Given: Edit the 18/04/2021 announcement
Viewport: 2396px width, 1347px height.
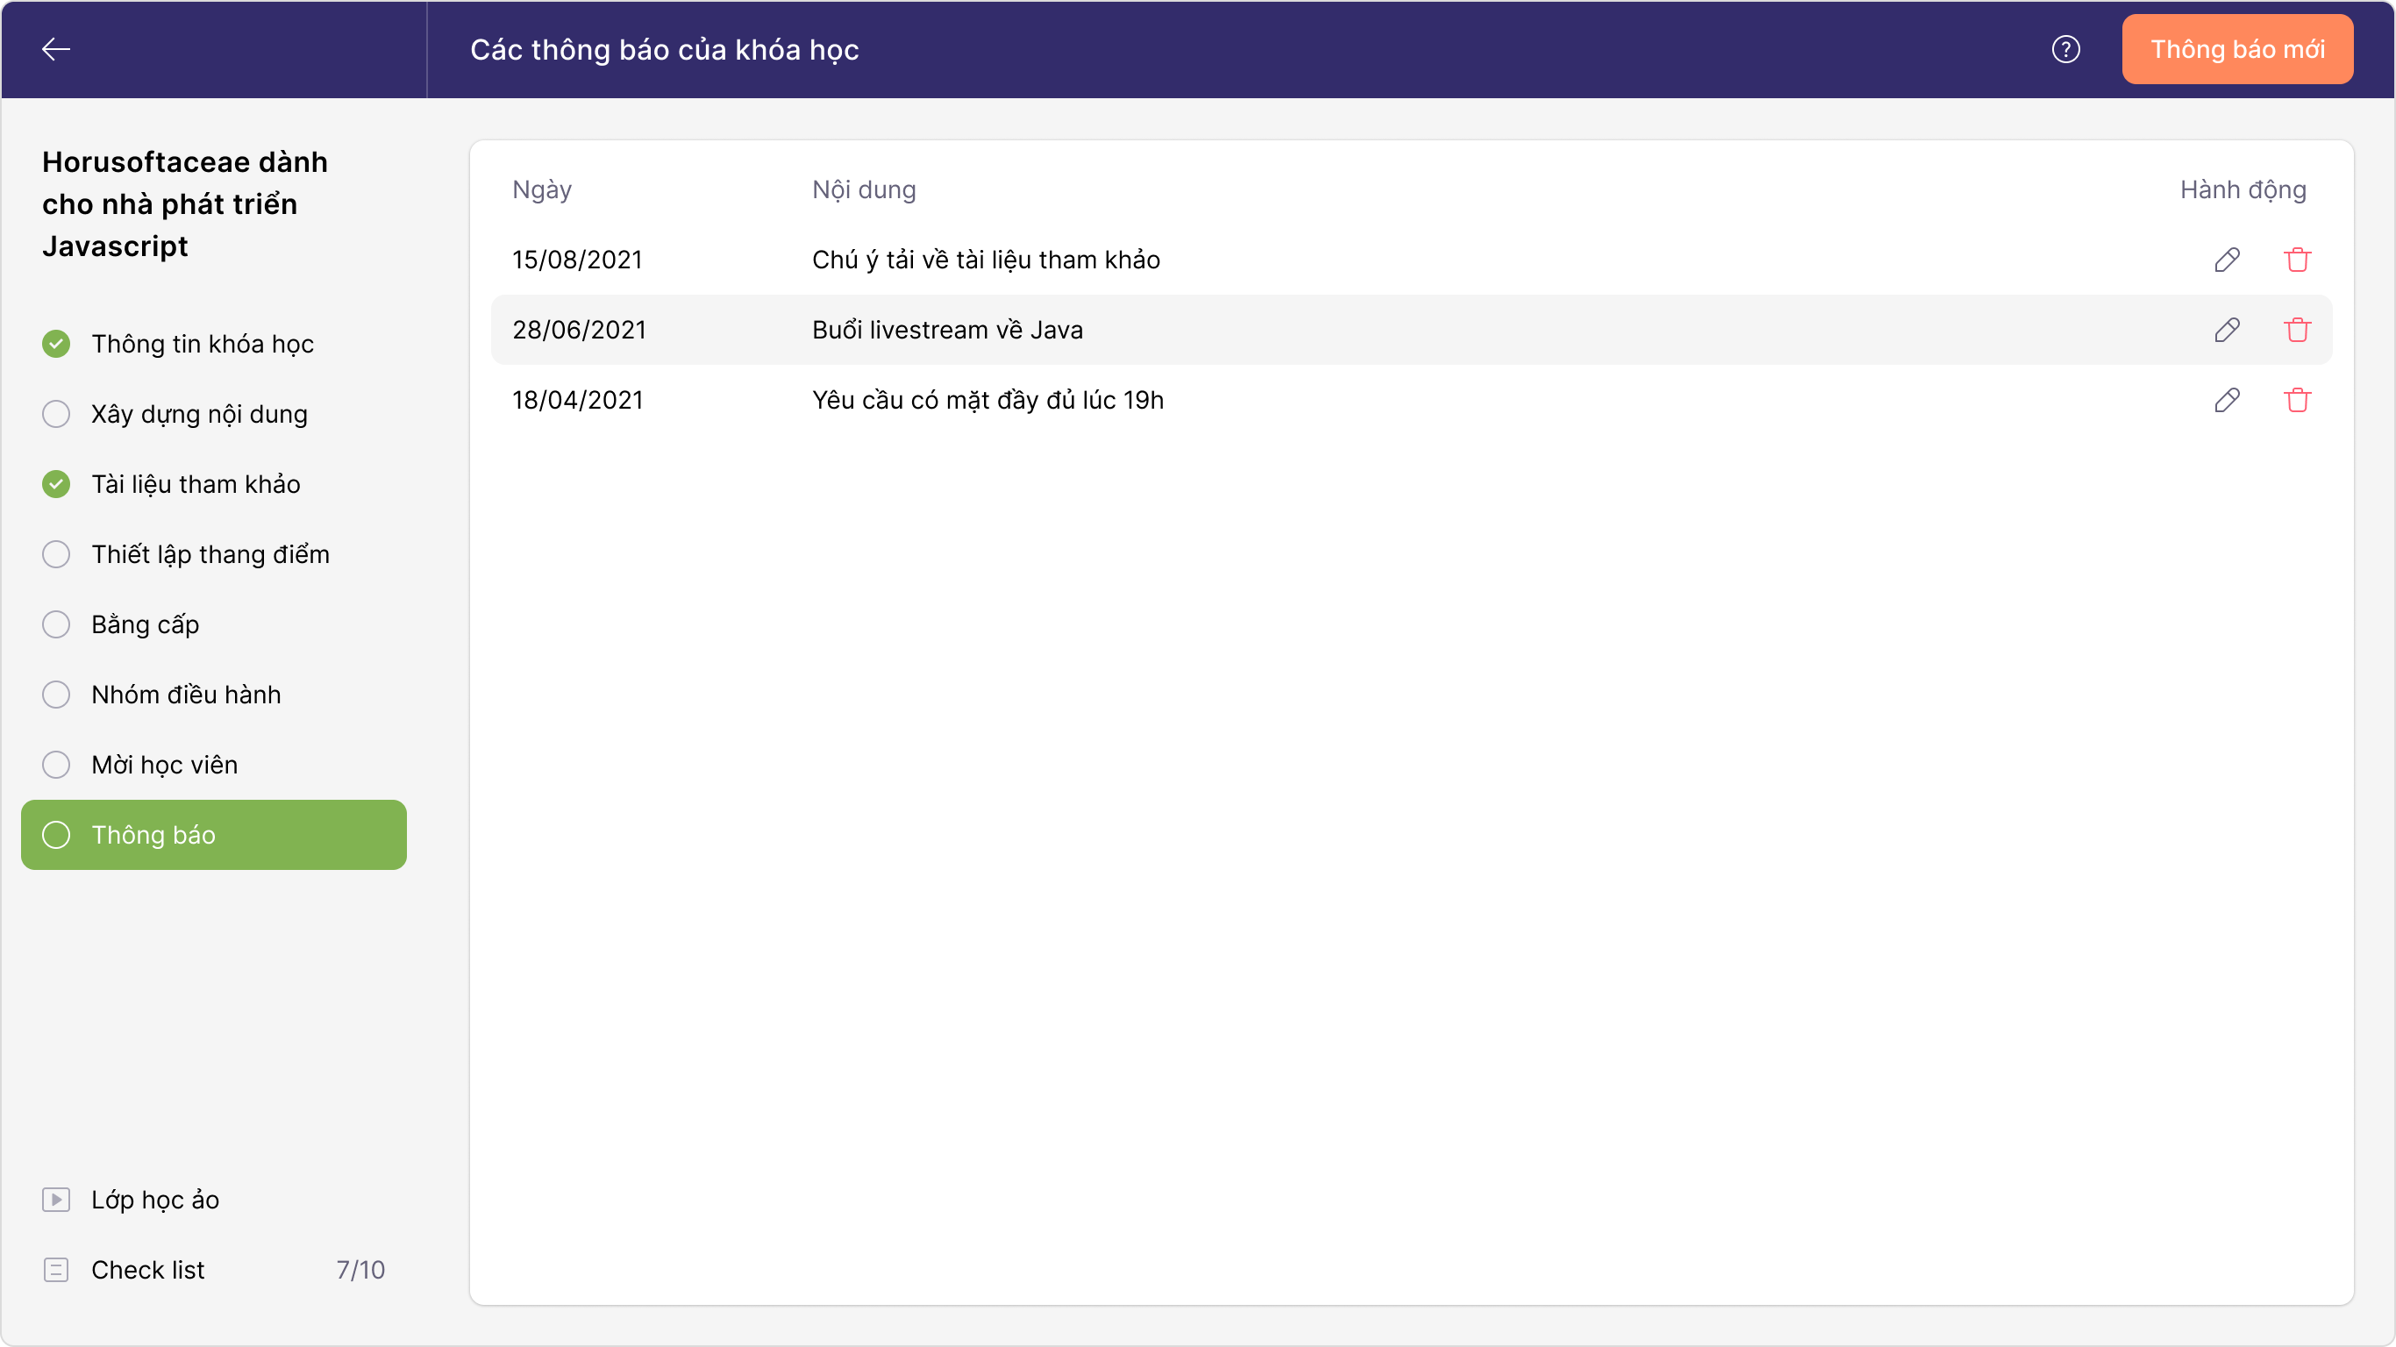Looking at the screenshot, I should (x=2227, y=400).
